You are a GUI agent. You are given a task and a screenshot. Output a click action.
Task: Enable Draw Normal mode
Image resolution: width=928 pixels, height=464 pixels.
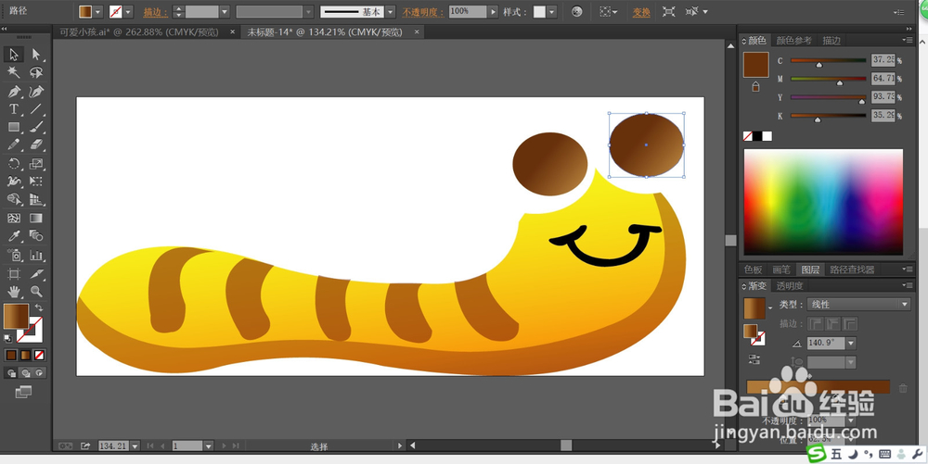click(11, 373)
